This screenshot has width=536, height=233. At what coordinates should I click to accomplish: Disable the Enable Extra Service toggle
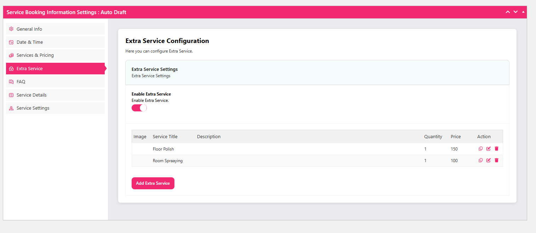tap(139, 108)
